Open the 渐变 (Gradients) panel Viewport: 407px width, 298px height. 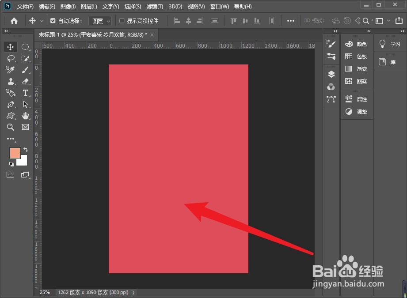(x=356, y=69)
